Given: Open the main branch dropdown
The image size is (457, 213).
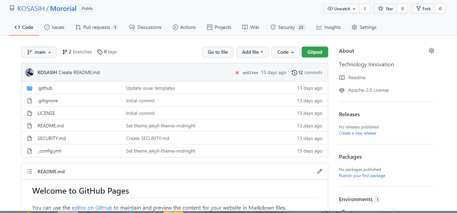Looking at the screenshot, I should click(39, 52).
